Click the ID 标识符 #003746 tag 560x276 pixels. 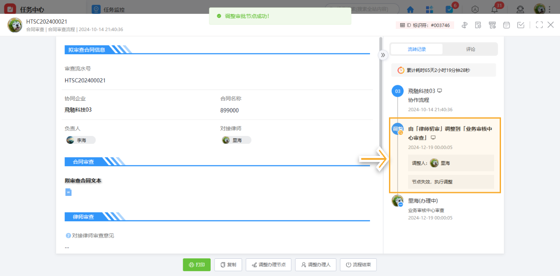[425, 25]
